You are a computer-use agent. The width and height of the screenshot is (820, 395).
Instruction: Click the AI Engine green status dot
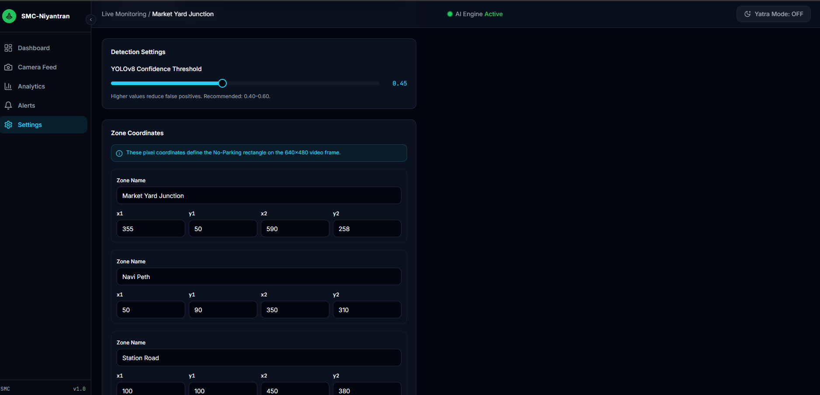450,14
